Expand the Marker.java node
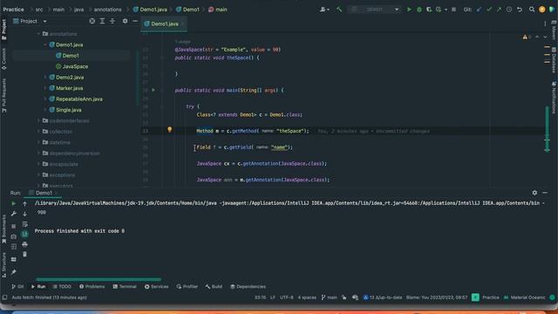 (x=45, y=88)
